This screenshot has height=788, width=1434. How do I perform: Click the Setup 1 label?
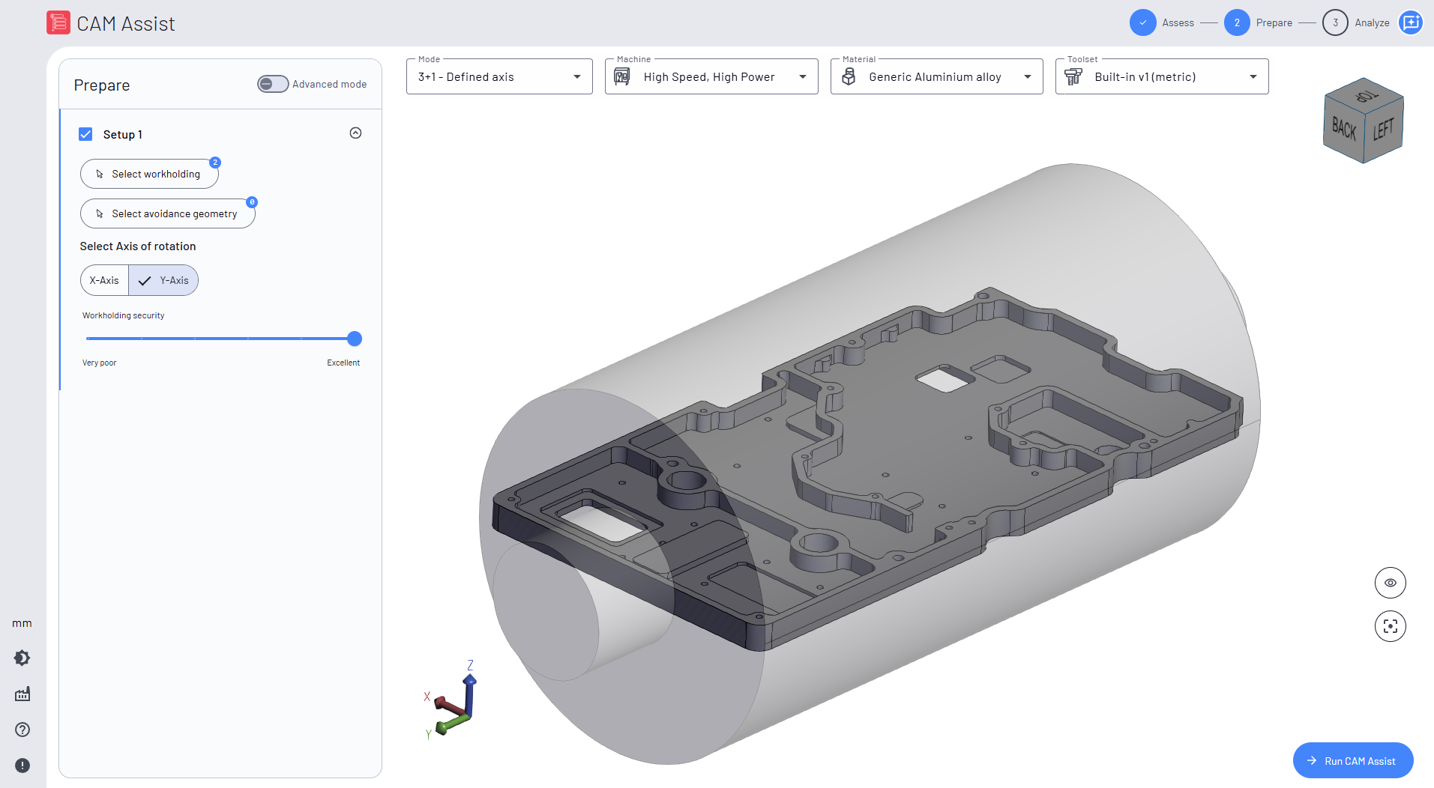(x=123, y=135)
